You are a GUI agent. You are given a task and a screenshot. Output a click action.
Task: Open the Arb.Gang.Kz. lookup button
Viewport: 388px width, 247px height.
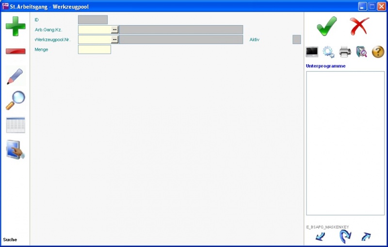[x=115, y=29]
